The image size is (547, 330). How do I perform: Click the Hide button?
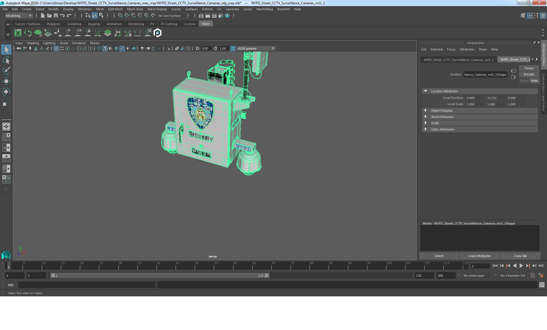(x=534, y=81)
